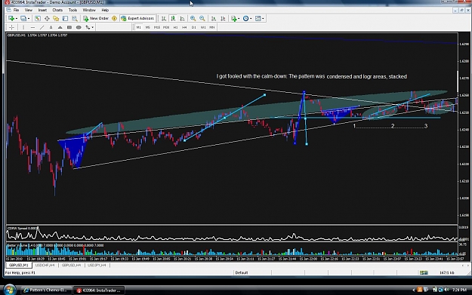This screenshot has height=295, width=472.
Task: Open the Window menu
Action: click(89, 10)
